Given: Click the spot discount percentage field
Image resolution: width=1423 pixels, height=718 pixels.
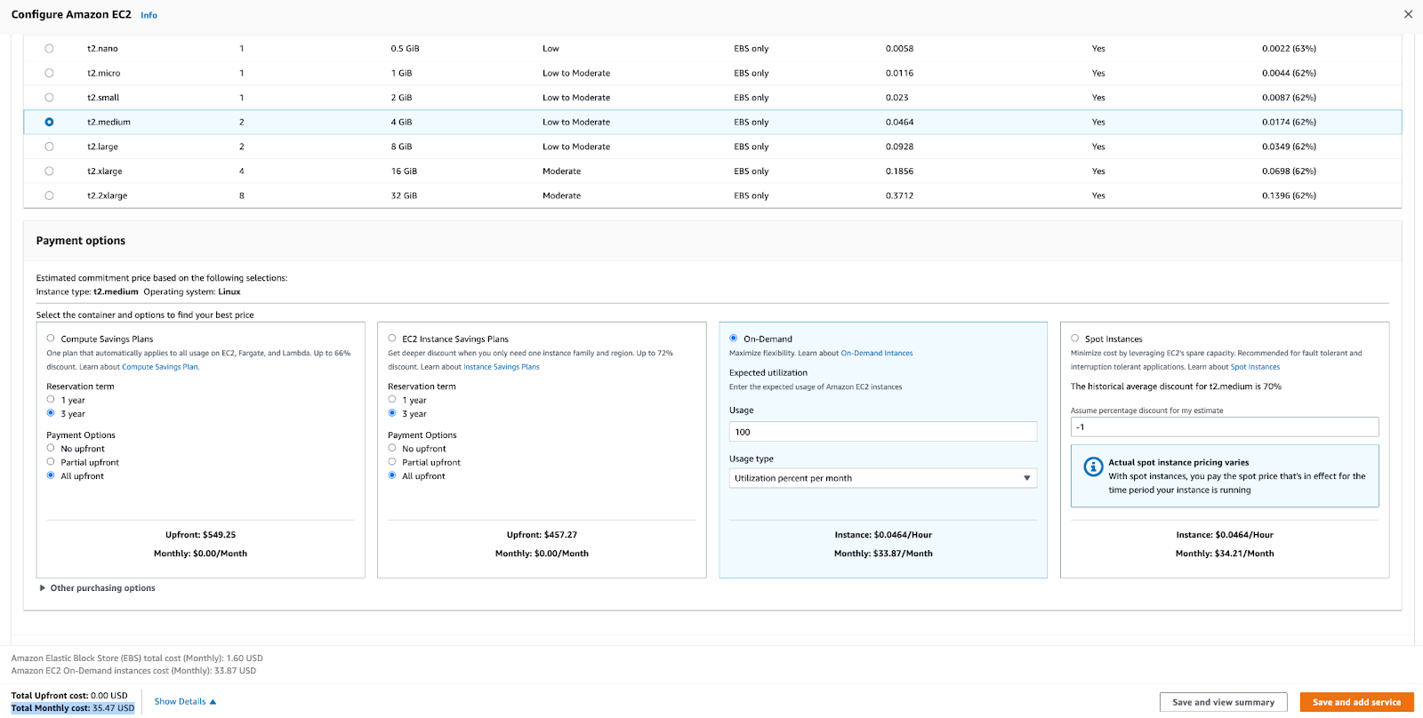Looking at the screenshot, I should [x=1224, y=427].
